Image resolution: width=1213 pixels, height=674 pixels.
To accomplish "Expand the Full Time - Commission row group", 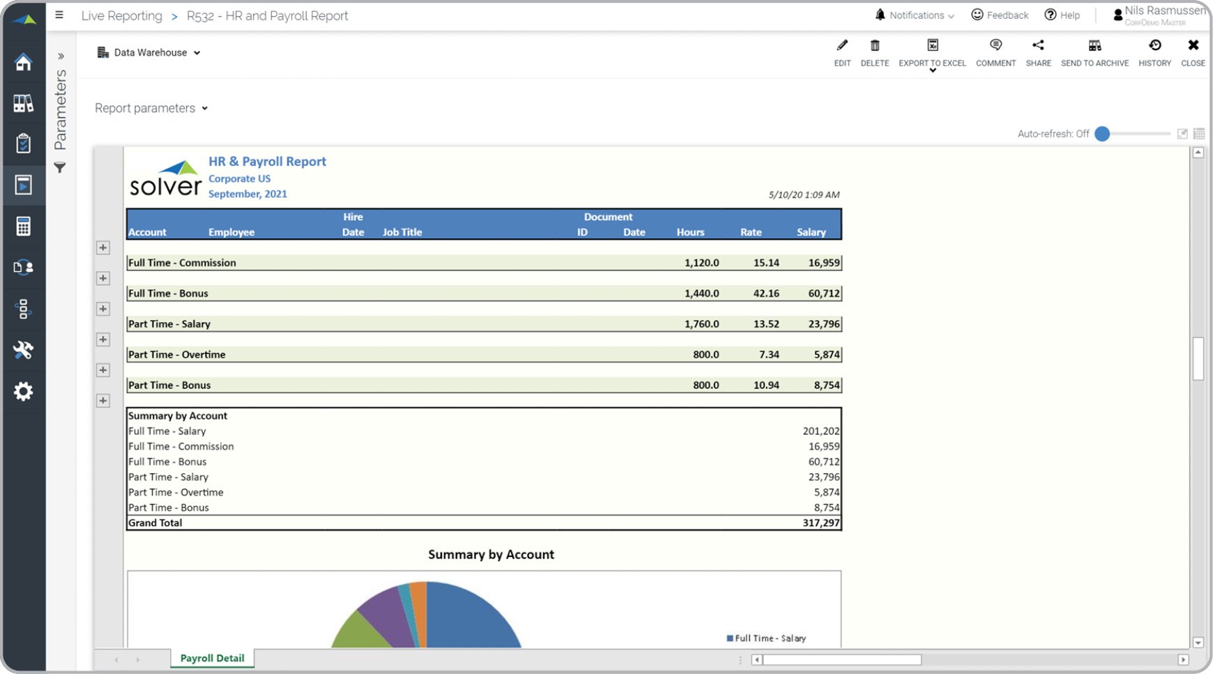I will 103,247.
